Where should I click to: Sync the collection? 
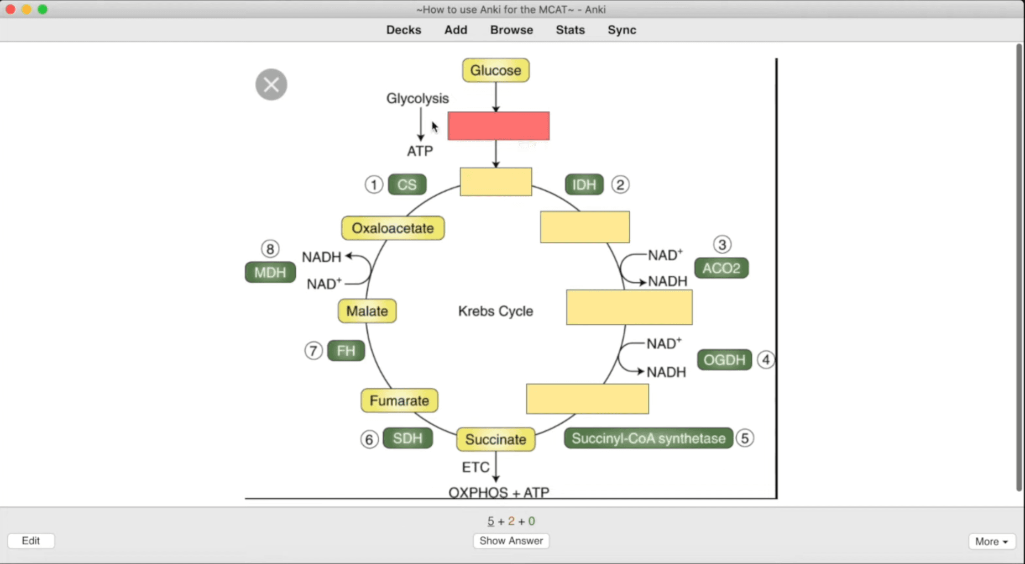point(622,30)
